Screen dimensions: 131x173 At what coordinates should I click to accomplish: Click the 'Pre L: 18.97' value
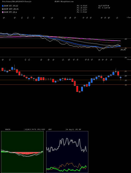[82, 10]
